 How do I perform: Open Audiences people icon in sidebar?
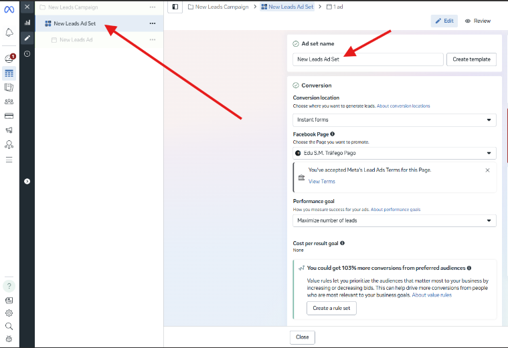tap(9, 102)
